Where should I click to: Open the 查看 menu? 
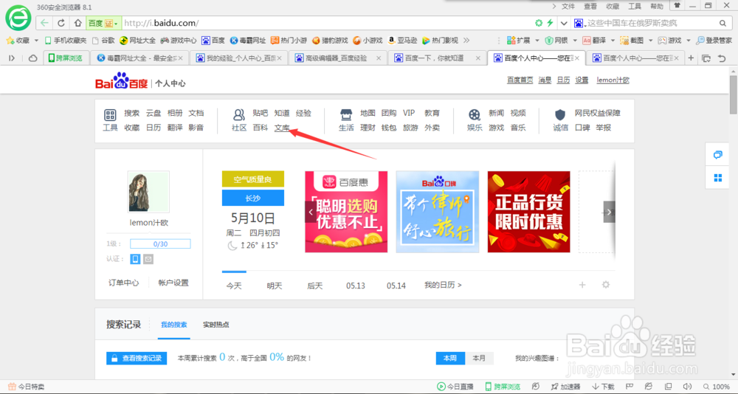(x=590, y=6)
